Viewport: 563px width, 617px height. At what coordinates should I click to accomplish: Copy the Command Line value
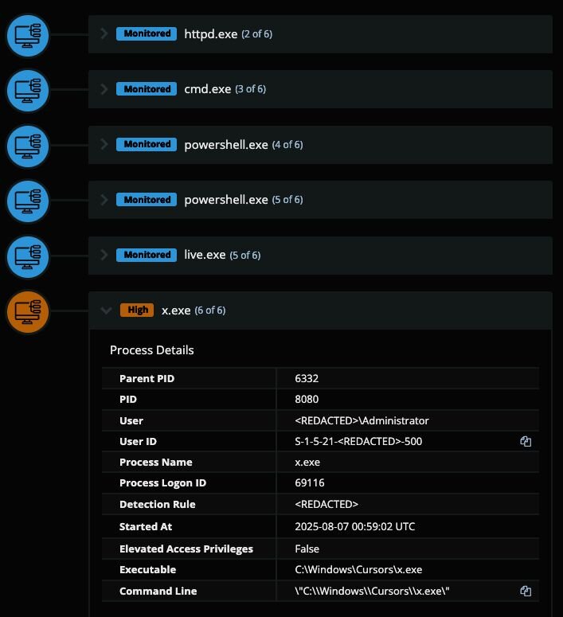[x=526, y=591]
